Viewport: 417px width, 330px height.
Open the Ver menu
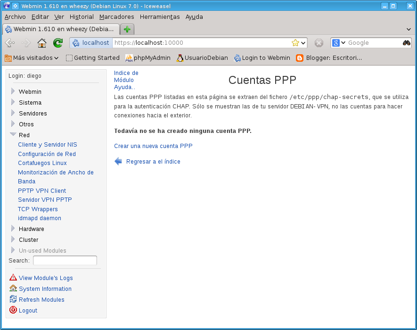(59, 17)
